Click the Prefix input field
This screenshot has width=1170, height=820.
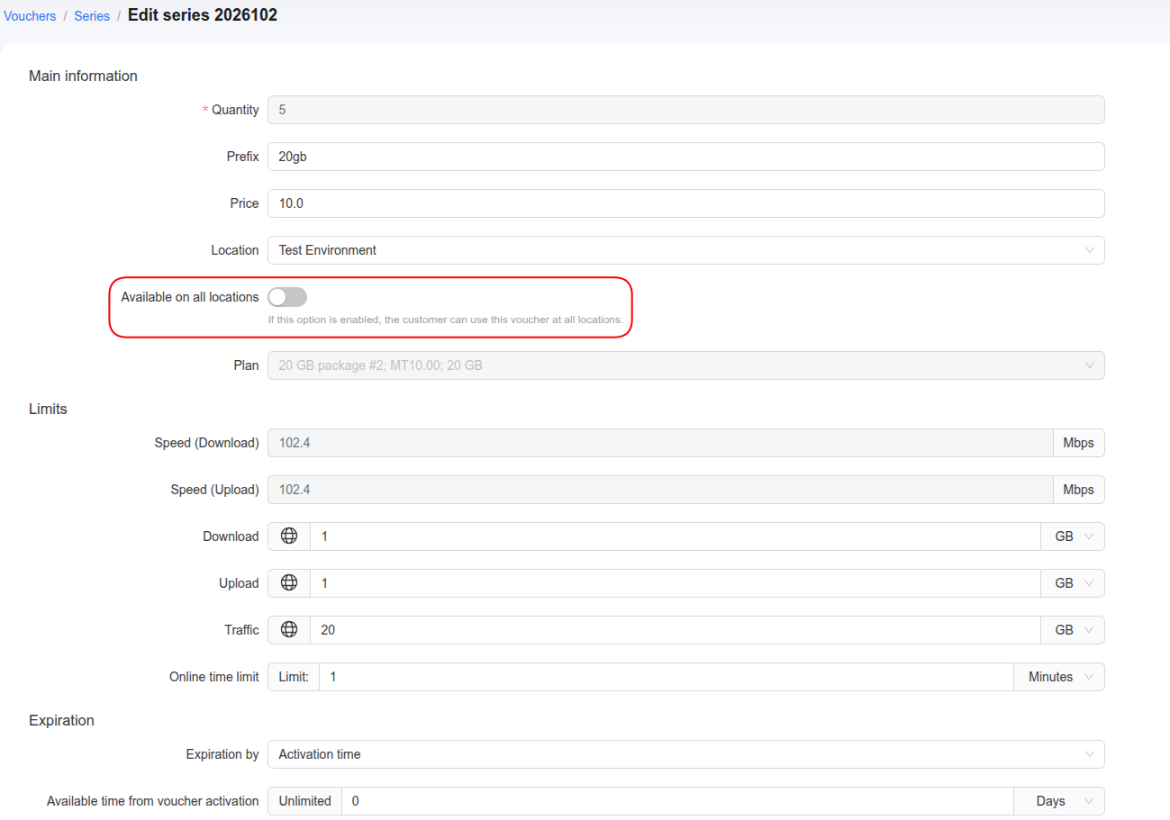tap(685, 157)
